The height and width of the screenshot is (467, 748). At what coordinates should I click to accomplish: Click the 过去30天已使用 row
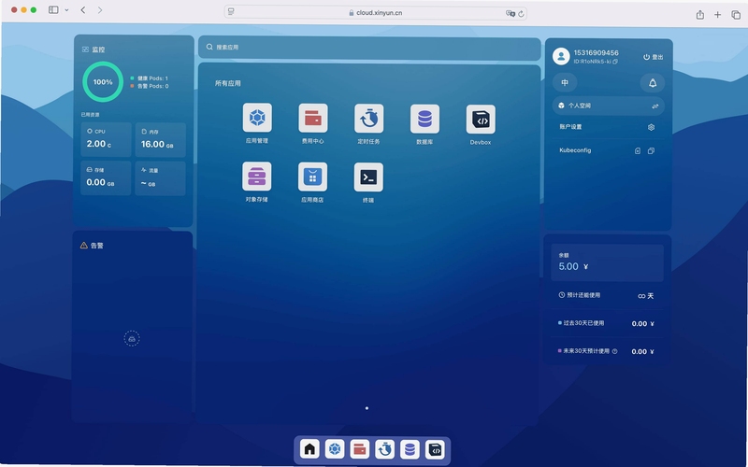pos(606,323)
